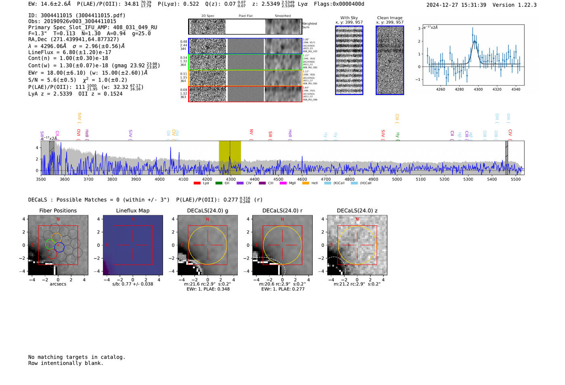Open the DECaLS(24.0) r image
Screen dimensions: 565x385
pyautogui.click(x=282, y=245)
